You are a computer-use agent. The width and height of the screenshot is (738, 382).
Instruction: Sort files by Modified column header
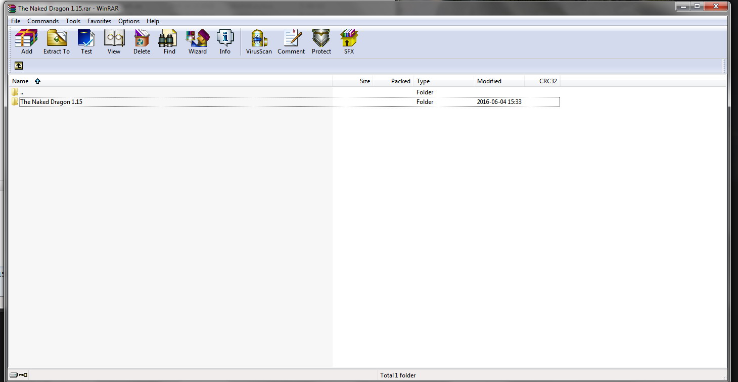point(499,81)
